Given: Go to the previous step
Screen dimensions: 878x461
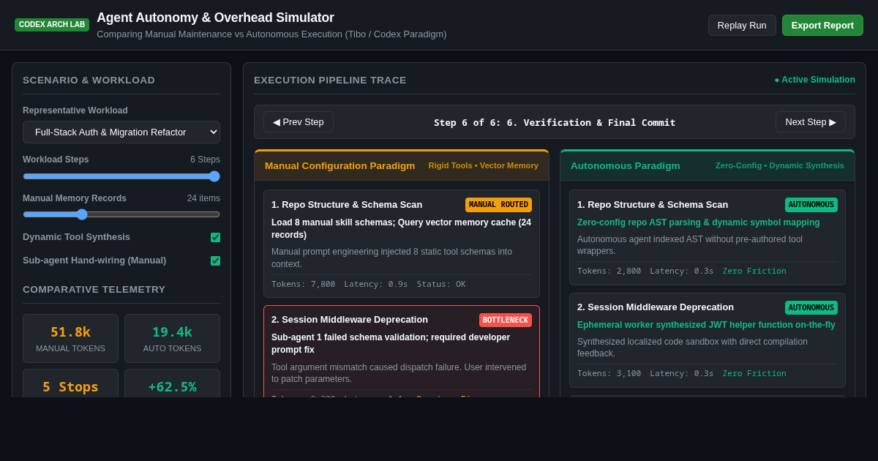Looking at the screenshot, I should pos(299,121).
